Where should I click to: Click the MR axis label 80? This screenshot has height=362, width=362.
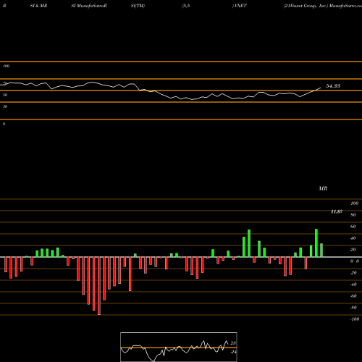353,215
